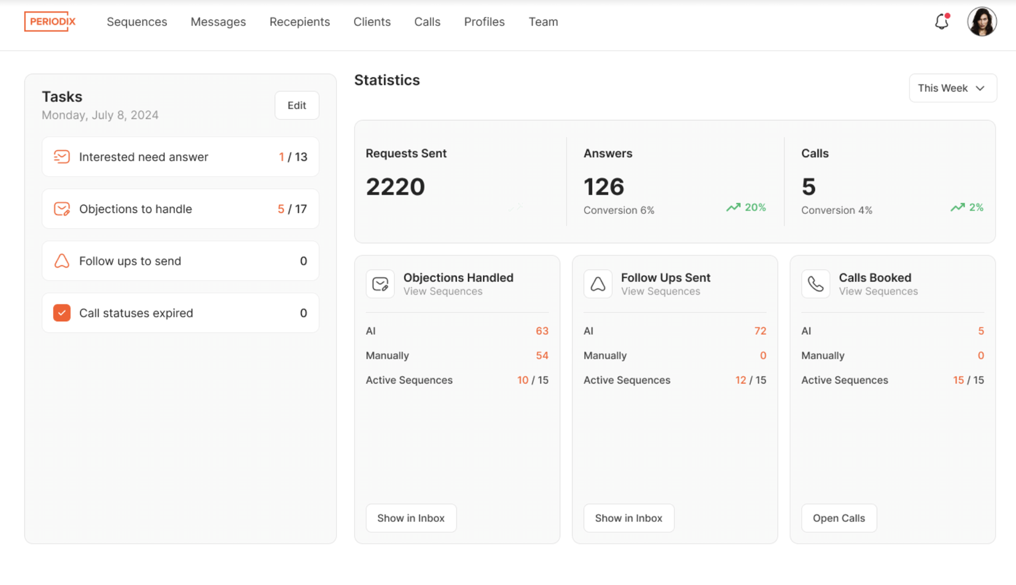Open View Sequences under Follow Ups Sent
Viewport: 1016px width, 585px height.
(660, 291)
